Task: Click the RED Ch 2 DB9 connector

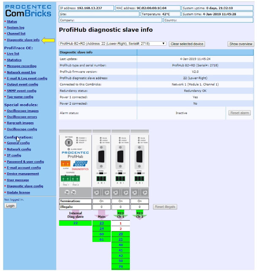Action: coord(139,157)
